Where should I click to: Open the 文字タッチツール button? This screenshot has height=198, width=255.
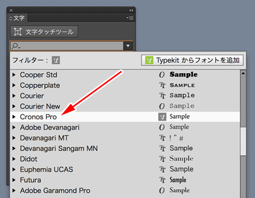44,32
